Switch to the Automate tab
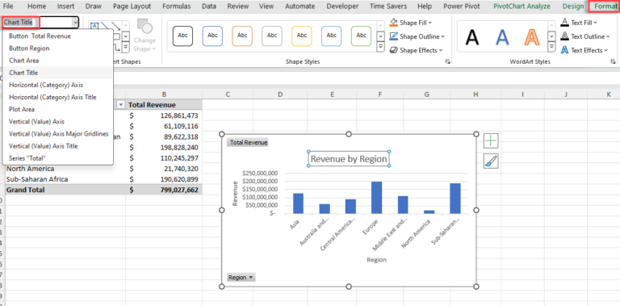The image size is (620, 306). 300,6
